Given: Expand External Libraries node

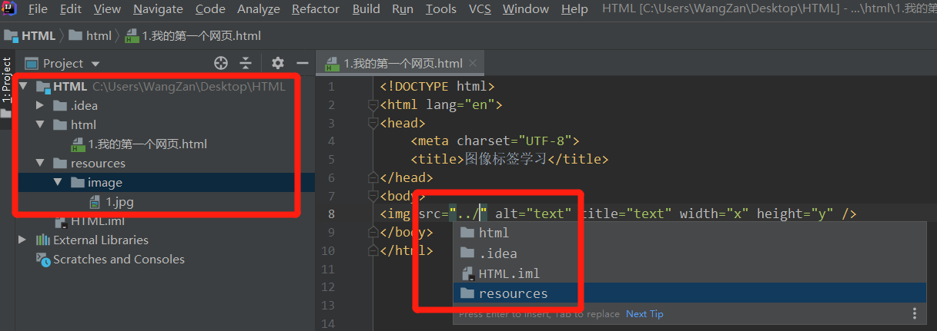Looking at the screenshot, I should click(22, 240).
